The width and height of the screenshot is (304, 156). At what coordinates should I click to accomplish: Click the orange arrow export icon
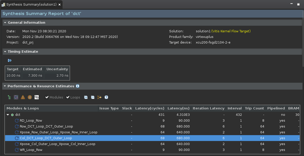[99, 97]
